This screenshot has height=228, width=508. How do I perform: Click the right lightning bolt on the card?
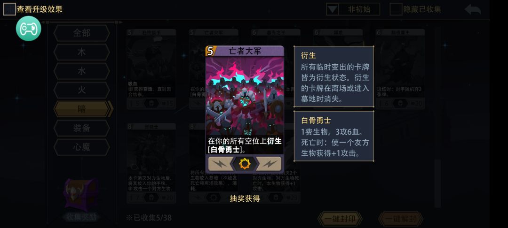click(269, 164)
